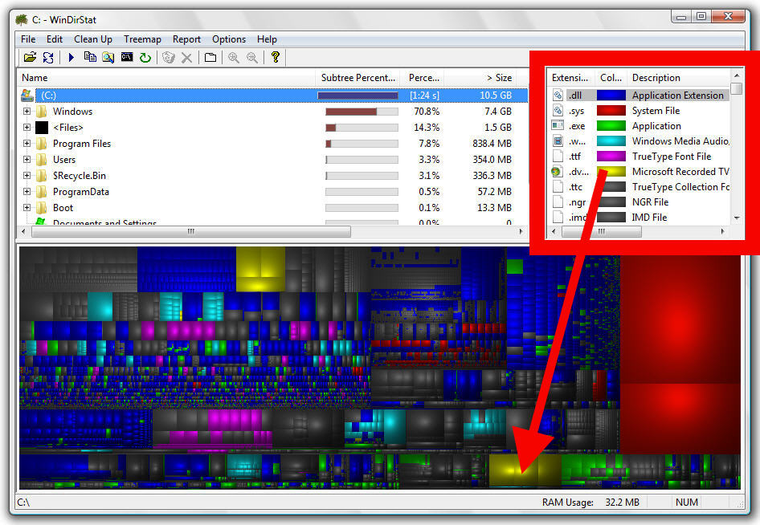Screen dimensions: 760x525
Task: Click the .ttf file type icon
Action: 558,156
